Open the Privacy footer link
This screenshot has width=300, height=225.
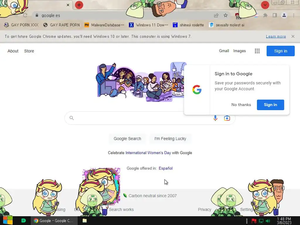(204, 209)
